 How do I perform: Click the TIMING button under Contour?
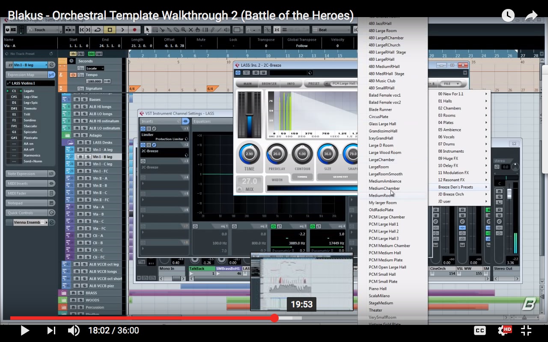(x=302, y=177)
